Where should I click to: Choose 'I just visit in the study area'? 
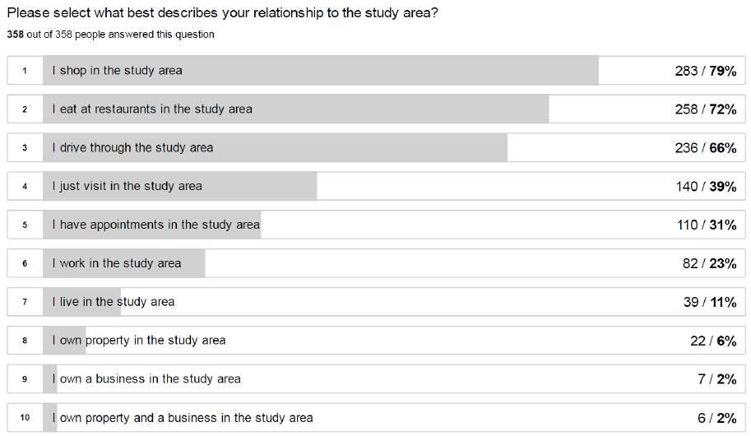coord(376,186)
